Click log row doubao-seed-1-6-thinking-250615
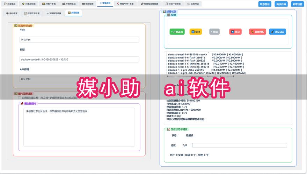This screenshot has width=307, height=174. click(205, 64)
